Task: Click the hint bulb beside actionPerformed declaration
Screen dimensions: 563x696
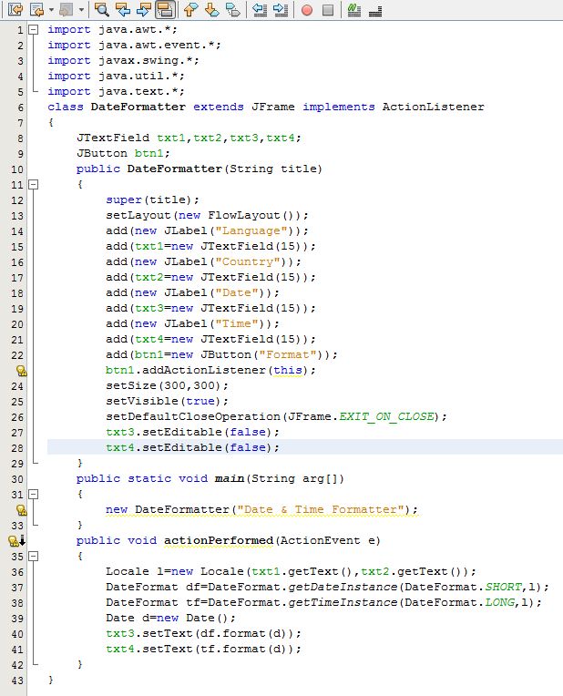Action: [14, 540]
